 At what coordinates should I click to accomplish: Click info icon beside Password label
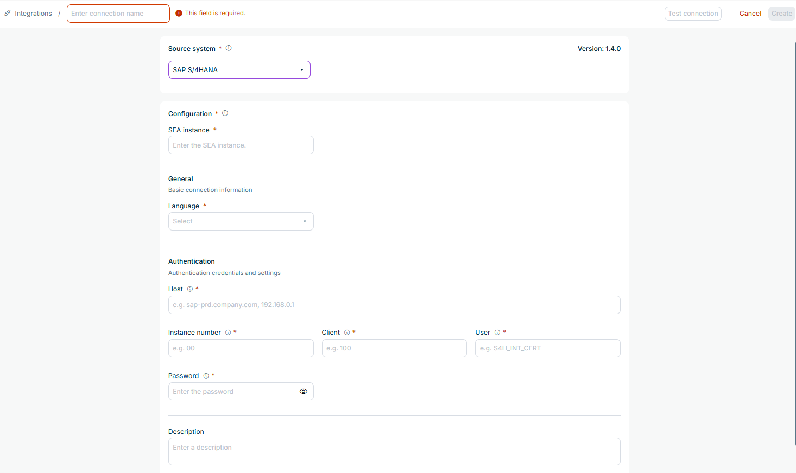206,376
